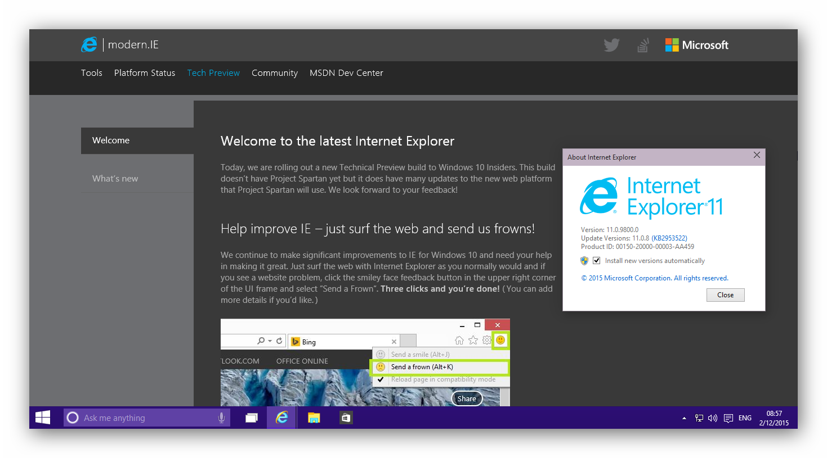The width and height of the screenshot is (827, 458).
Task: Open the Twitter bird icon link
Action: coord(611,45)
